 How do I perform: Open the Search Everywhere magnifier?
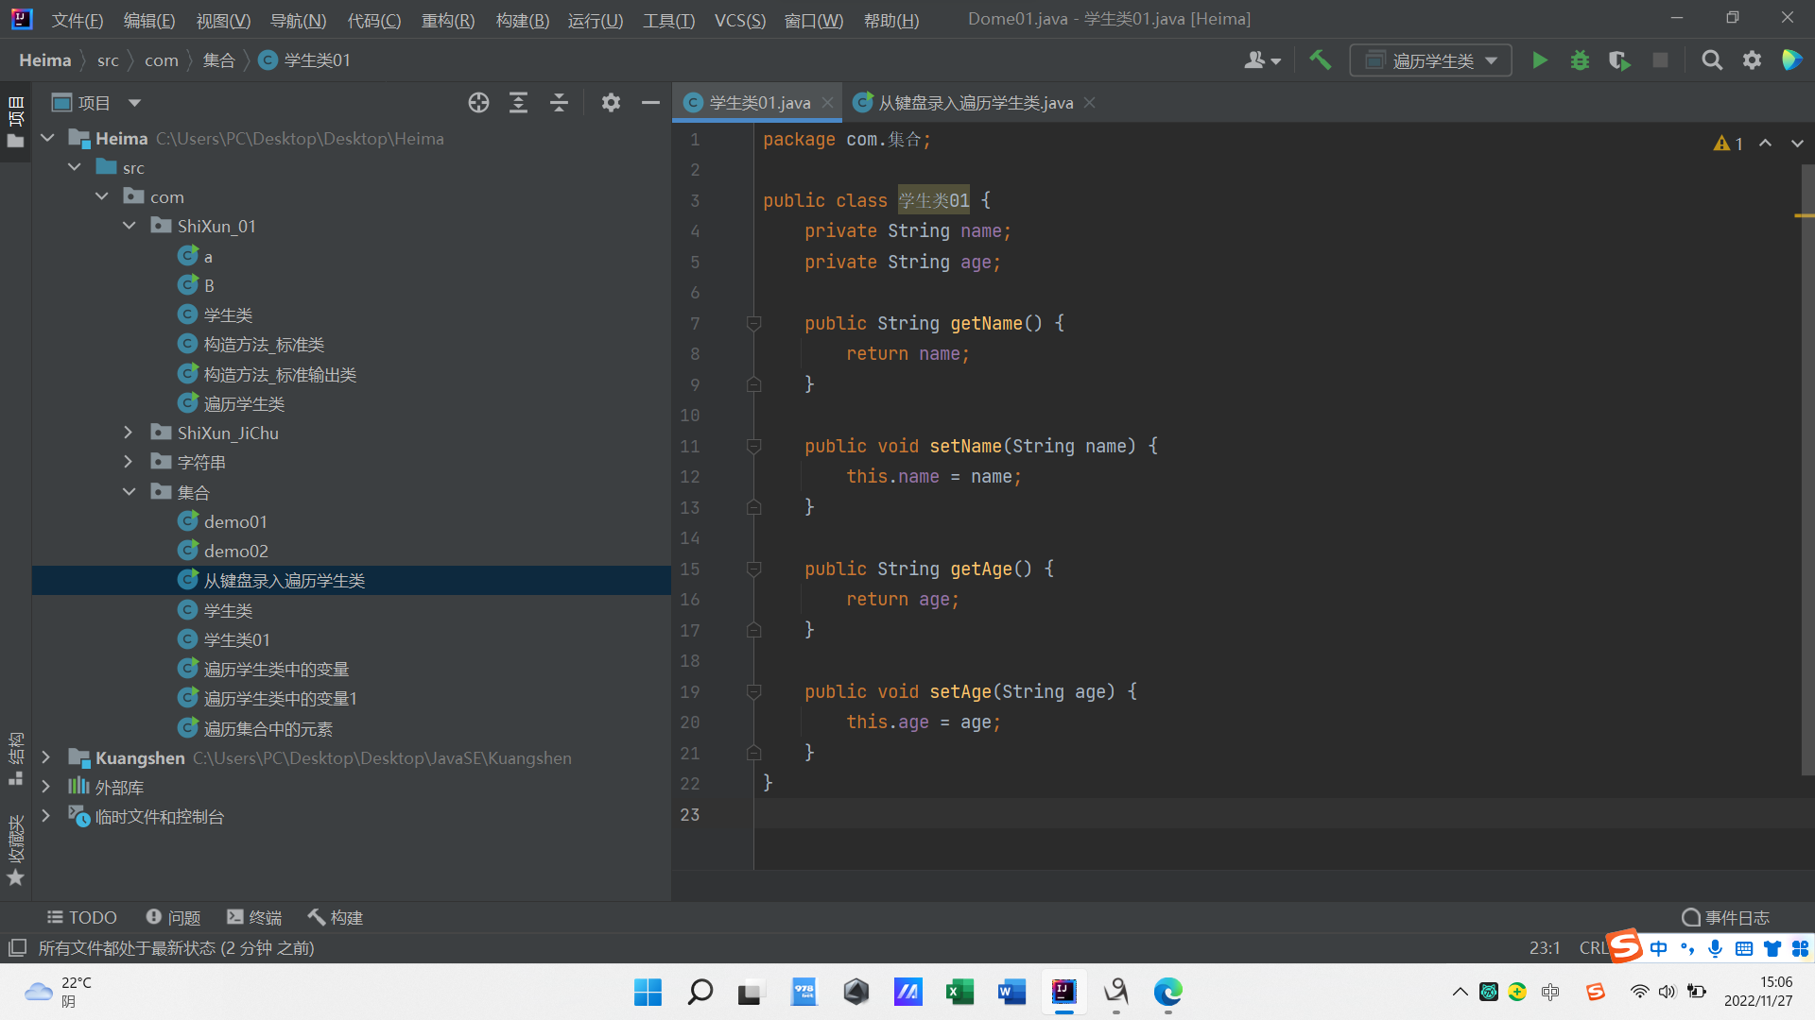click(x=1711, y=60)
